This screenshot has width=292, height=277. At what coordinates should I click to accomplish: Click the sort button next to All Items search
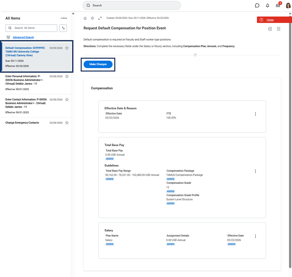pos(63,28)
